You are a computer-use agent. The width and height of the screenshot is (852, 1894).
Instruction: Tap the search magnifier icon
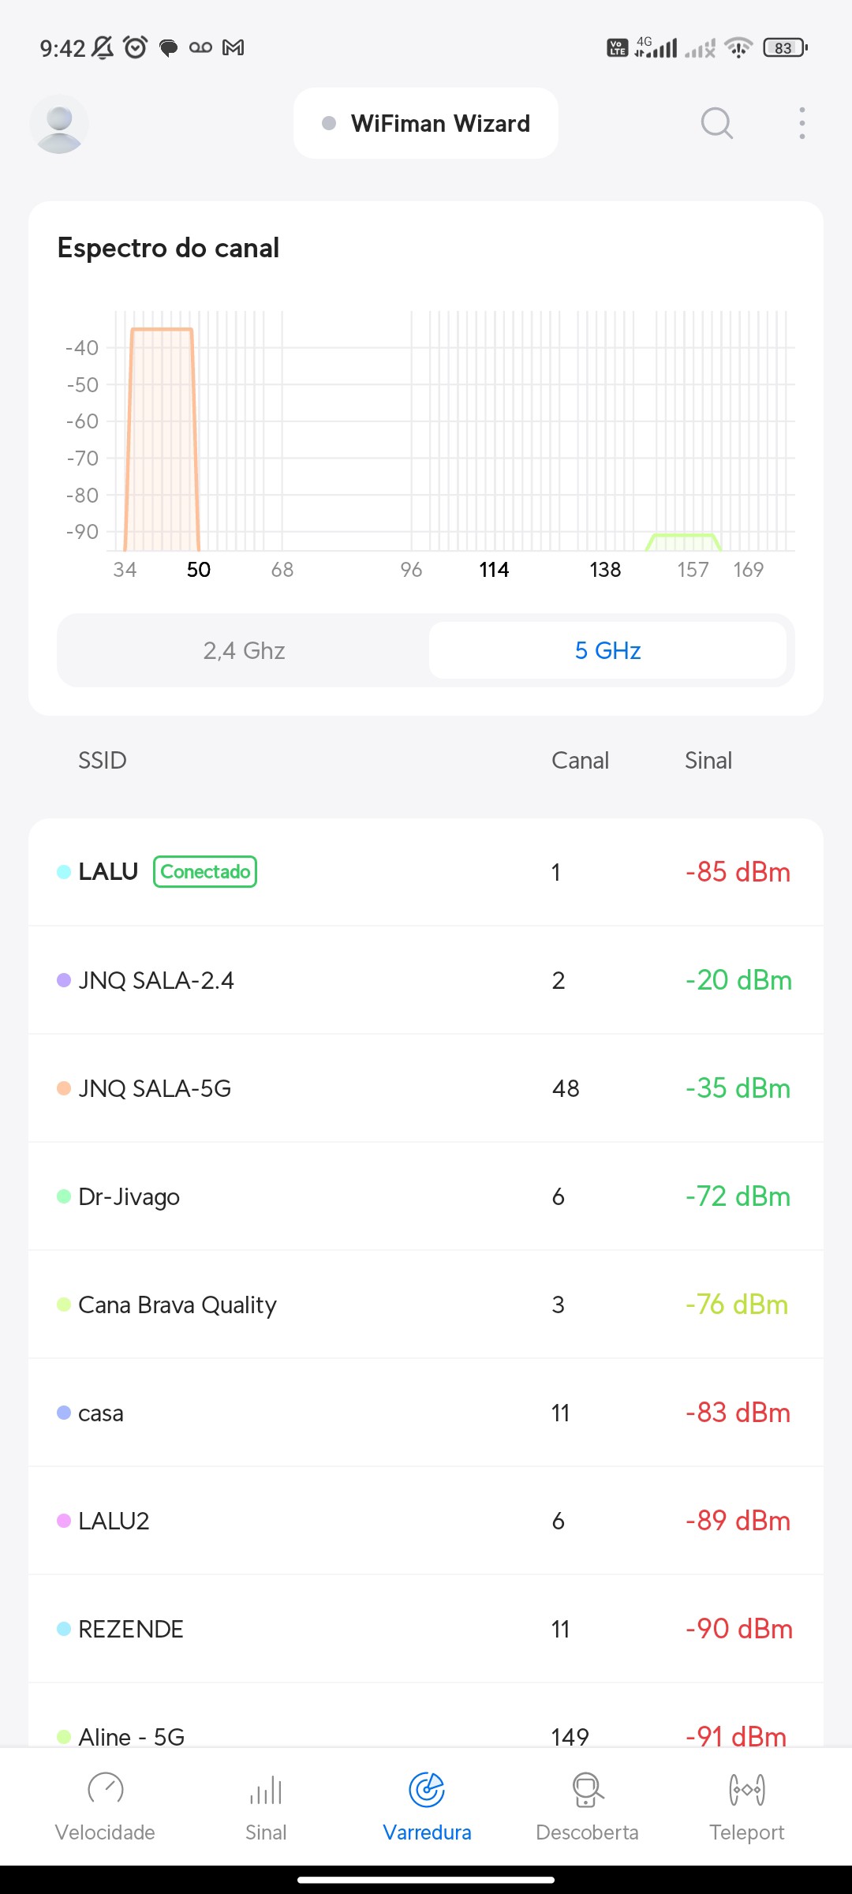pos(716,123)
